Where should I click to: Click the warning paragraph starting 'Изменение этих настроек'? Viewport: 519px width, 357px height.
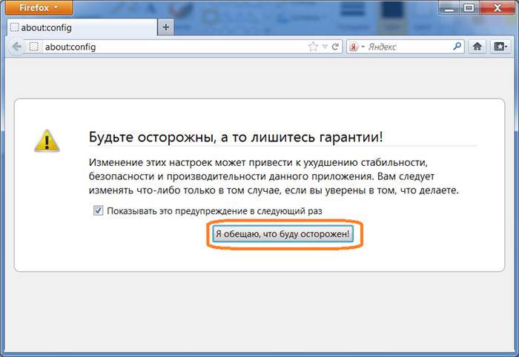pos(274,176)
